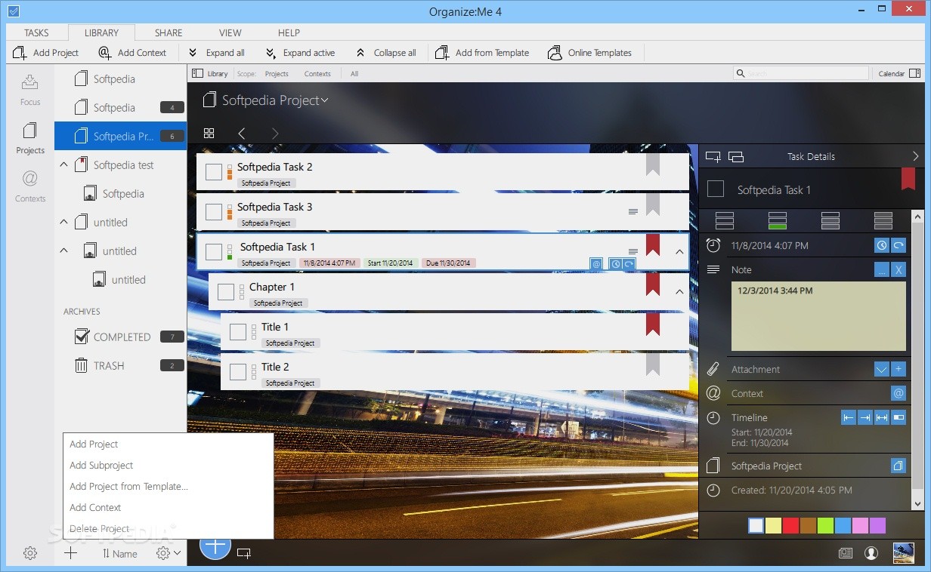Viewport: 931px width, 572px height.
Task: Click the project assign button beside Softpedia Project
Action: [898, 466]
